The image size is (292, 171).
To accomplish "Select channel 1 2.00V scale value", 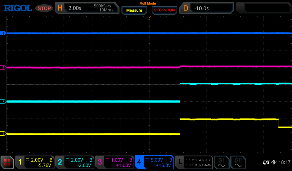I will tap(37, 160).
